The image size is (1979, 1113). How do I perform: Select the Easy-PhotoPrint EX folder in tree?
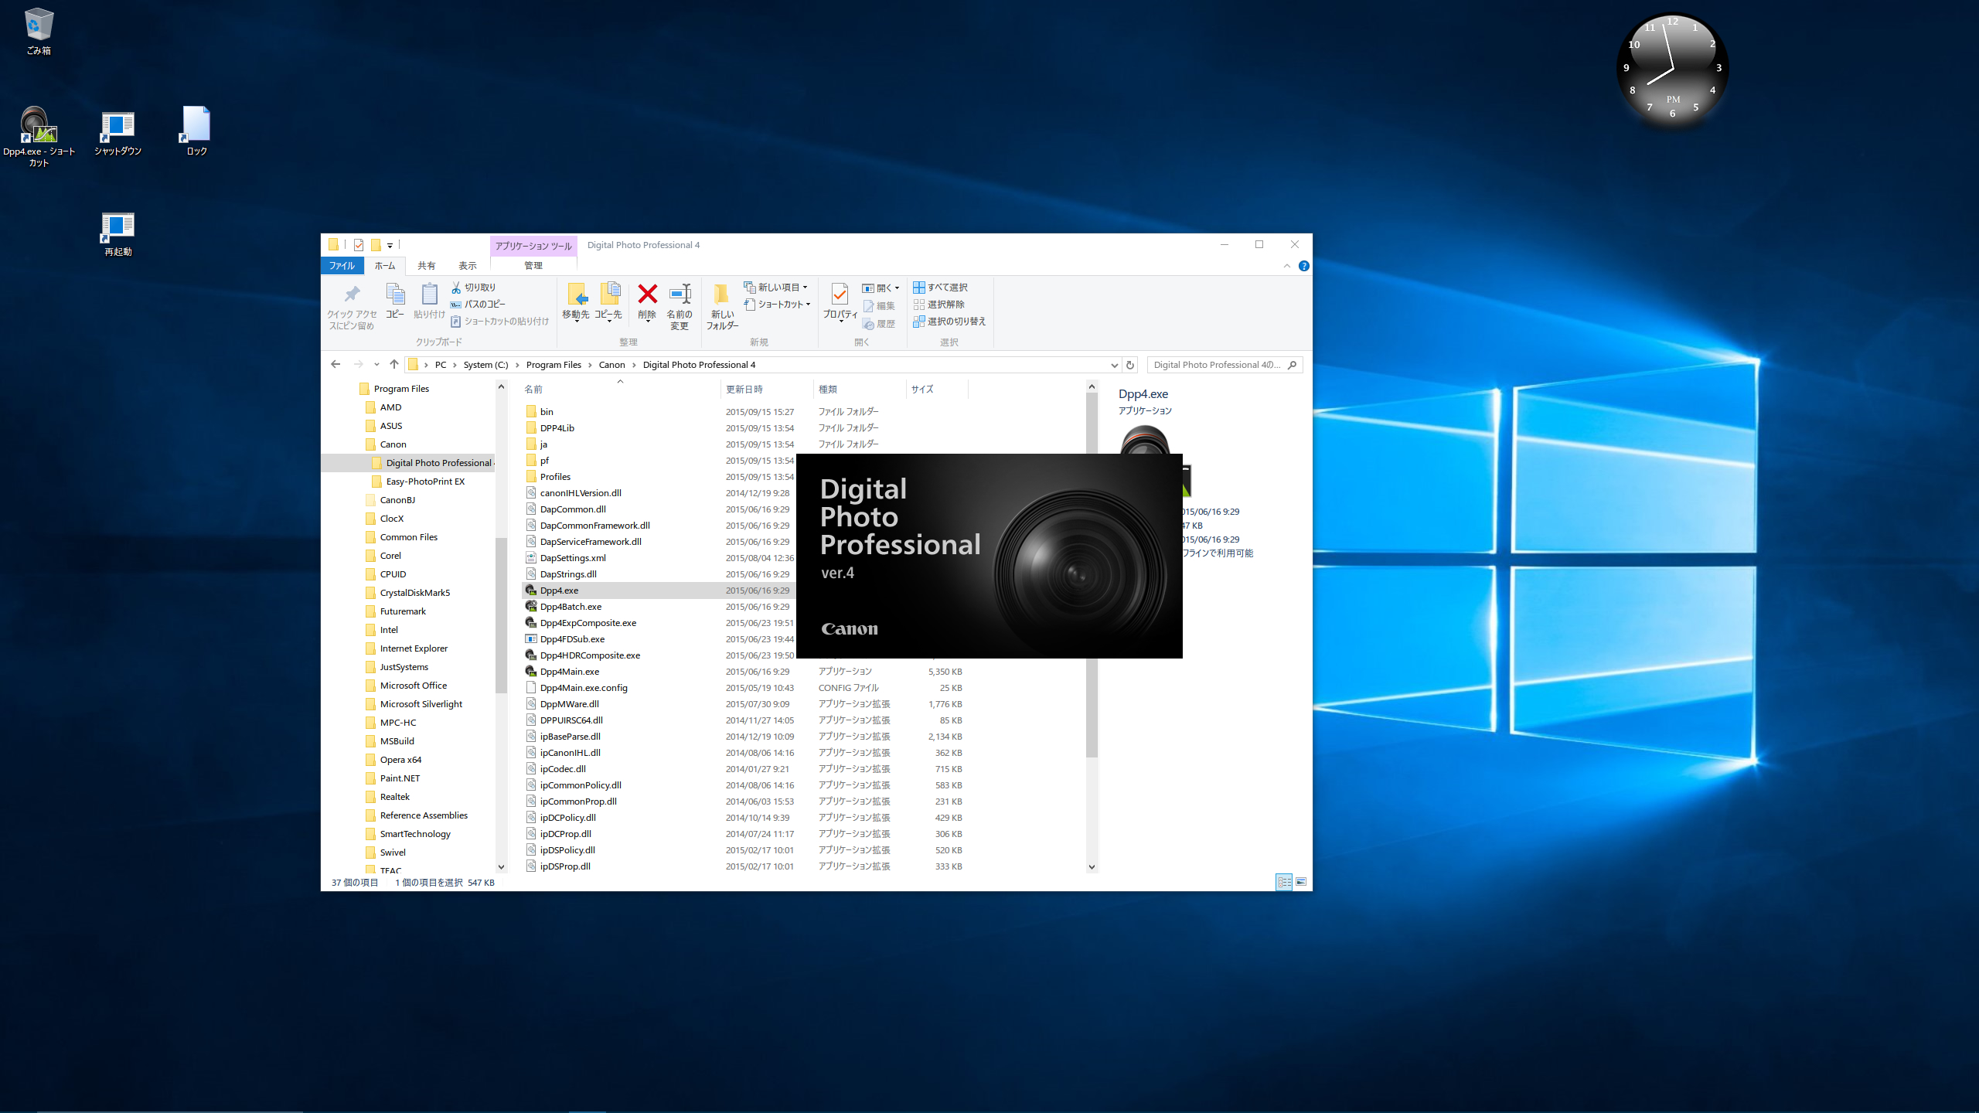click(425, 482)
